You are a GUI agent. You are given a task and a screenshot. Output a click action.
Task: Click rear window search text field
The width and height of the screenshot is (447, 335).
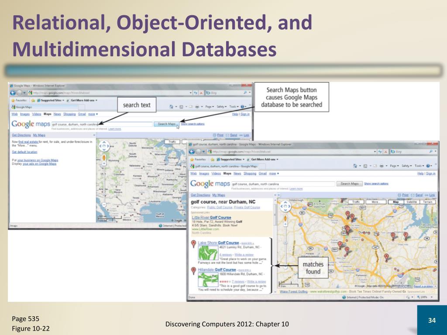[x=102, y=124]
